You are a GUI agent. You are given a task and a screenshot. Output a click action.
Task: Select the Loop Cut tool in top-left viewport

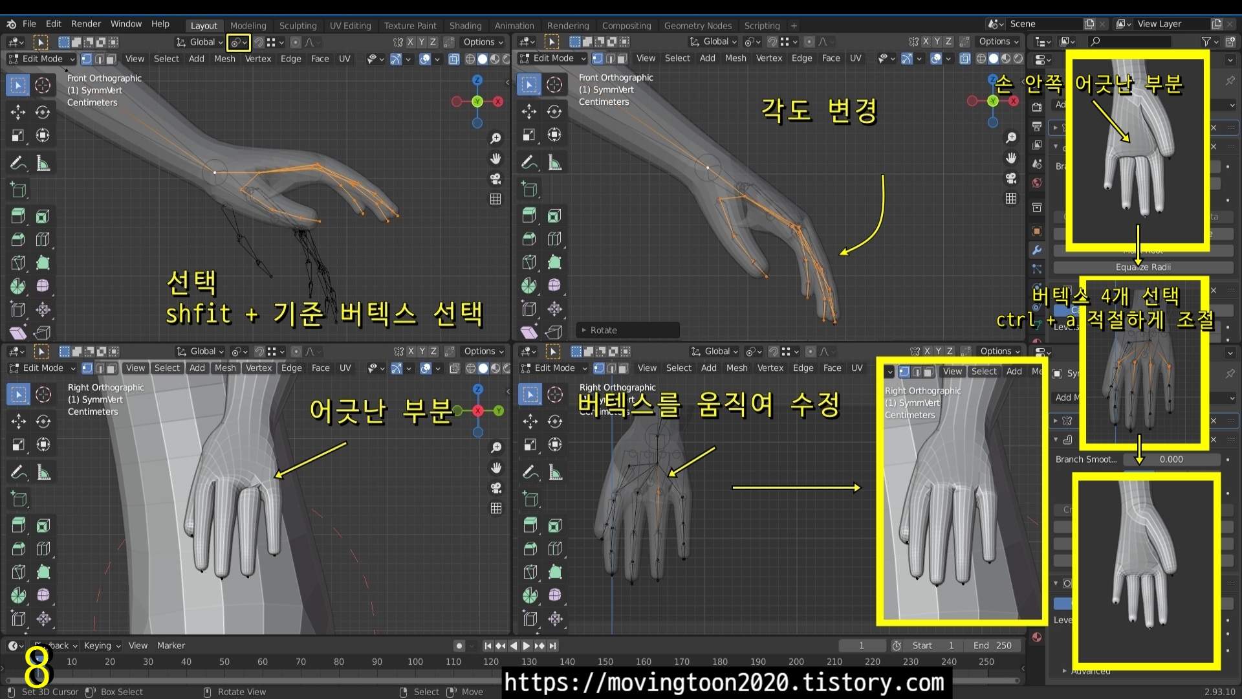tap(43, 239)
